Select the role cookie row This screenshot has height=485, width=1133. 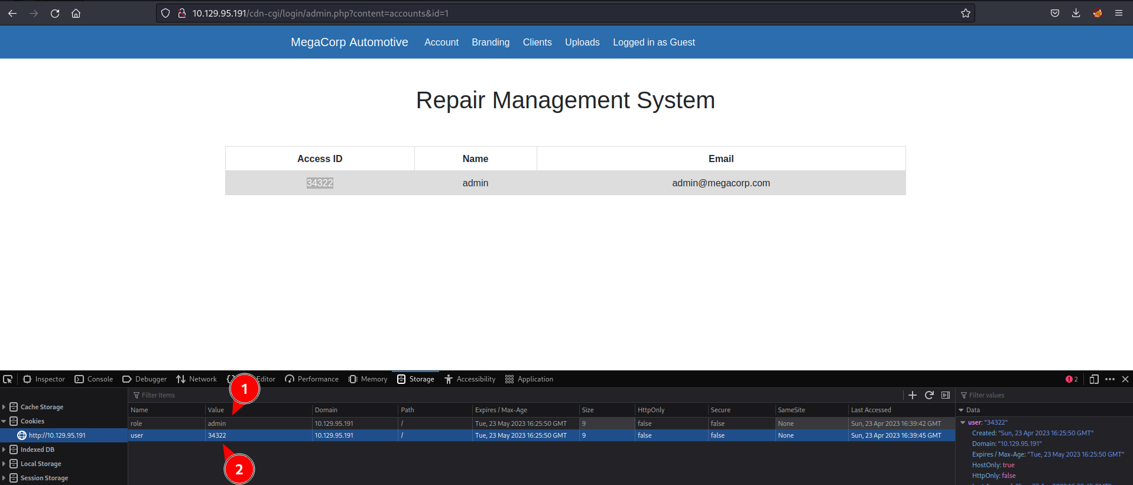coord(541,423)
